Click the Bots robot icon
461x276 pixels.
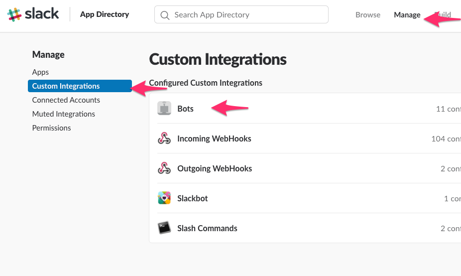pos(164,108)
